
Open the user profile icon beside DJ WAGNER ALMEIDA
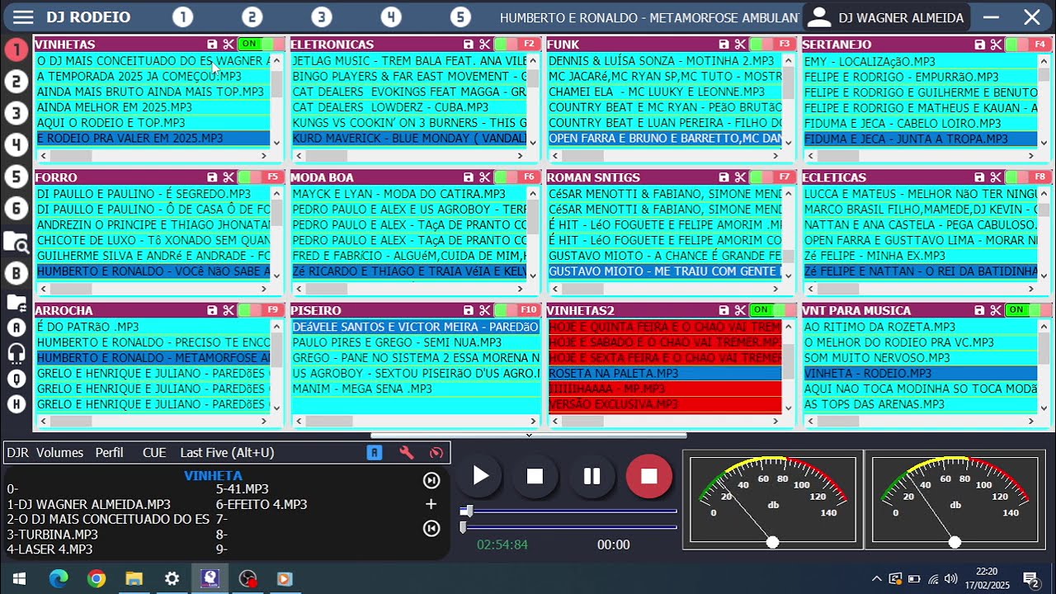pyautogui.click(x=818, y=17)
